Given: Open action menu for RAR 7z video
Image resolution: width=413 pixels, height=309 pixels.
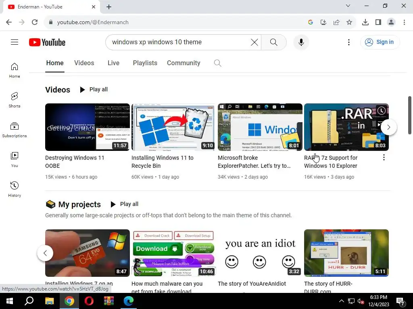Looking at the screenshot, I should click(x=384, y=157).
